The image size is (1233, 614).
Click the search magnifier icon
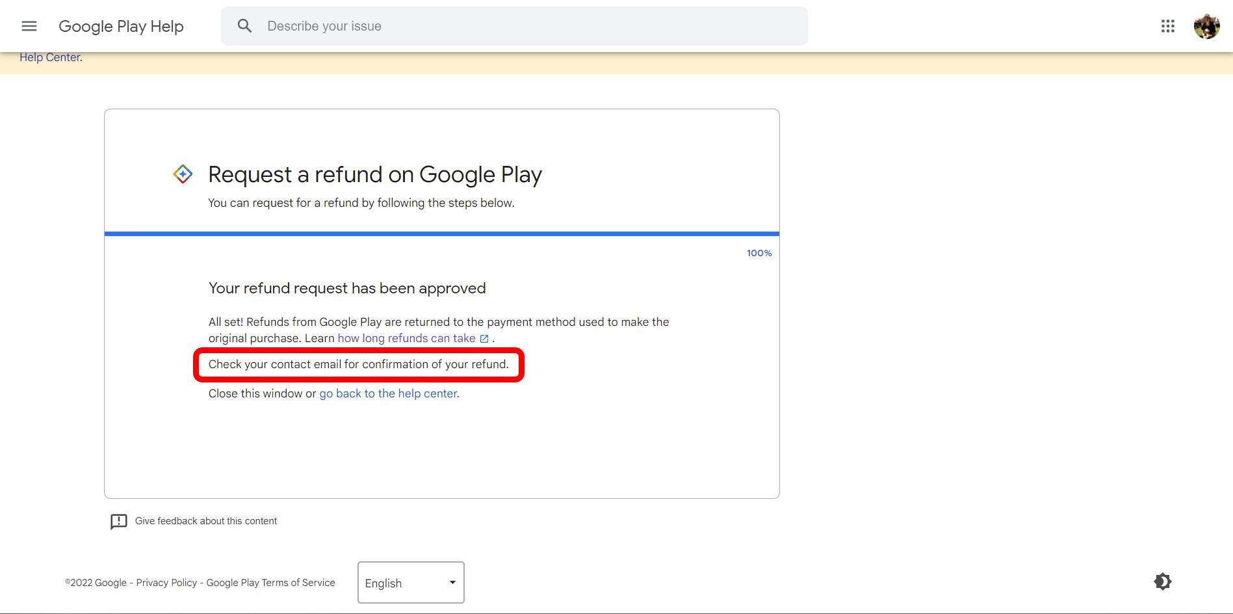(x=244, y=26)
